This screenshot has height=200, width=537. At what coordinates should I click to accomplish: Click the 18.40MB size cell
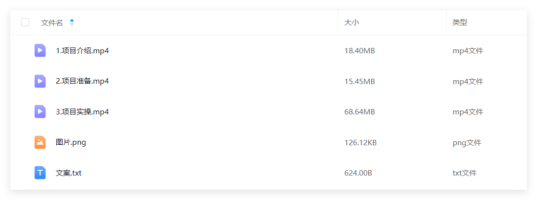pos(359,51)
